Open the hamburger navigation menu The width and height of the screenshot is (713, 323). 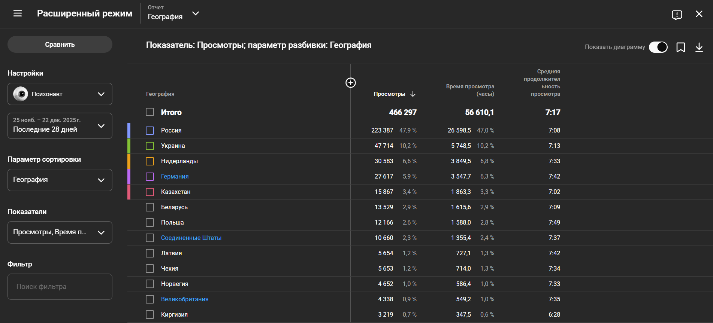tap(18, 13)
